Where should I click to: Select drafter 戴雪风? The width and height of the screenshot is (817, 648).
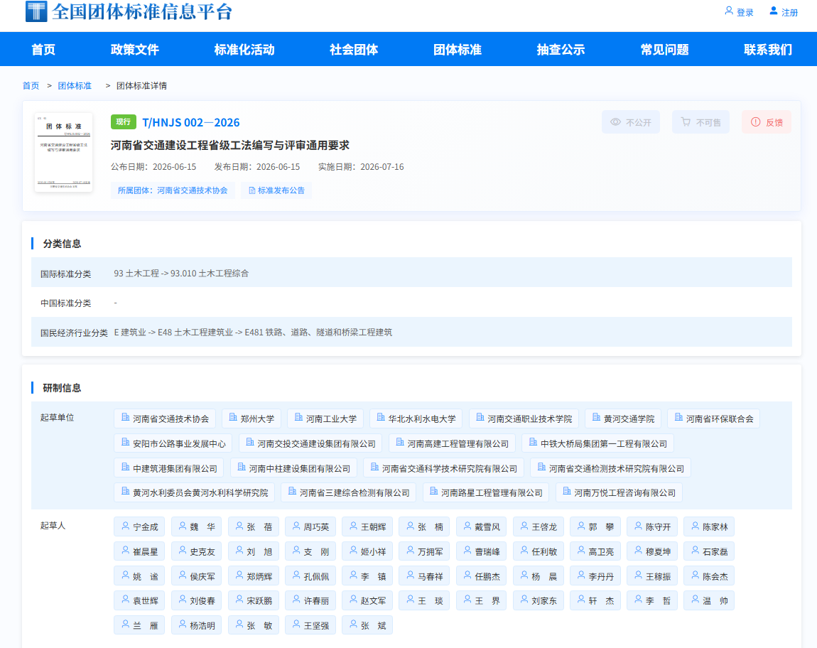pos(482,527)
